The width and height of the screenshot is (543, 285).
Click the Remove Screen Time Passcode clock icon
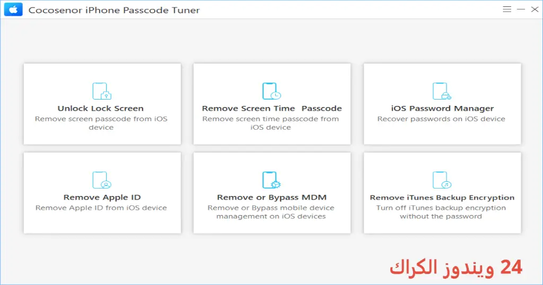[271, 91]
